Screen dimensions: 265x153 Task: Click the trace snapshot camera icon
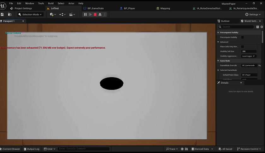186,149
